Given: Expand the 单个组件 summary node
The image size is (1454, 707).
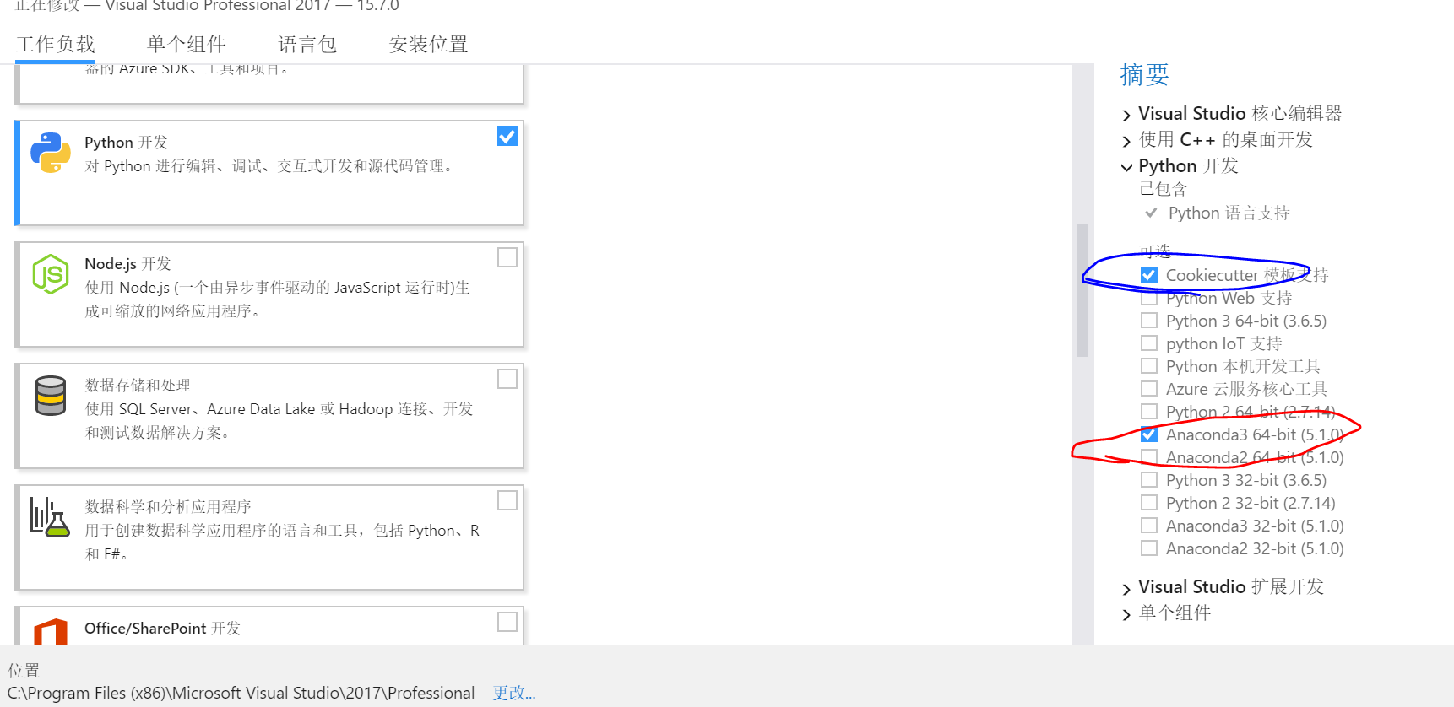Looking at the screenshot, I should pyautogui.click(x=1126, y=614).
